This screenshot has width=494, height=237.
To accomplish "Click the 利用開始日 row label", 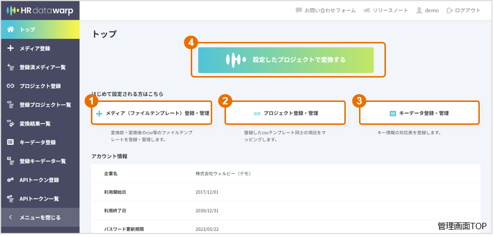I will coord(115,192).
